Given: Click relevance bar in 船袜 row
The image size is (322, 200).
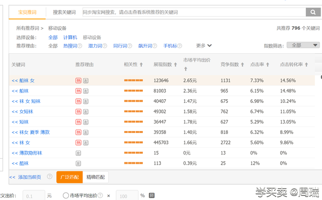Looking at the screenshot, I should coord(133,91).
